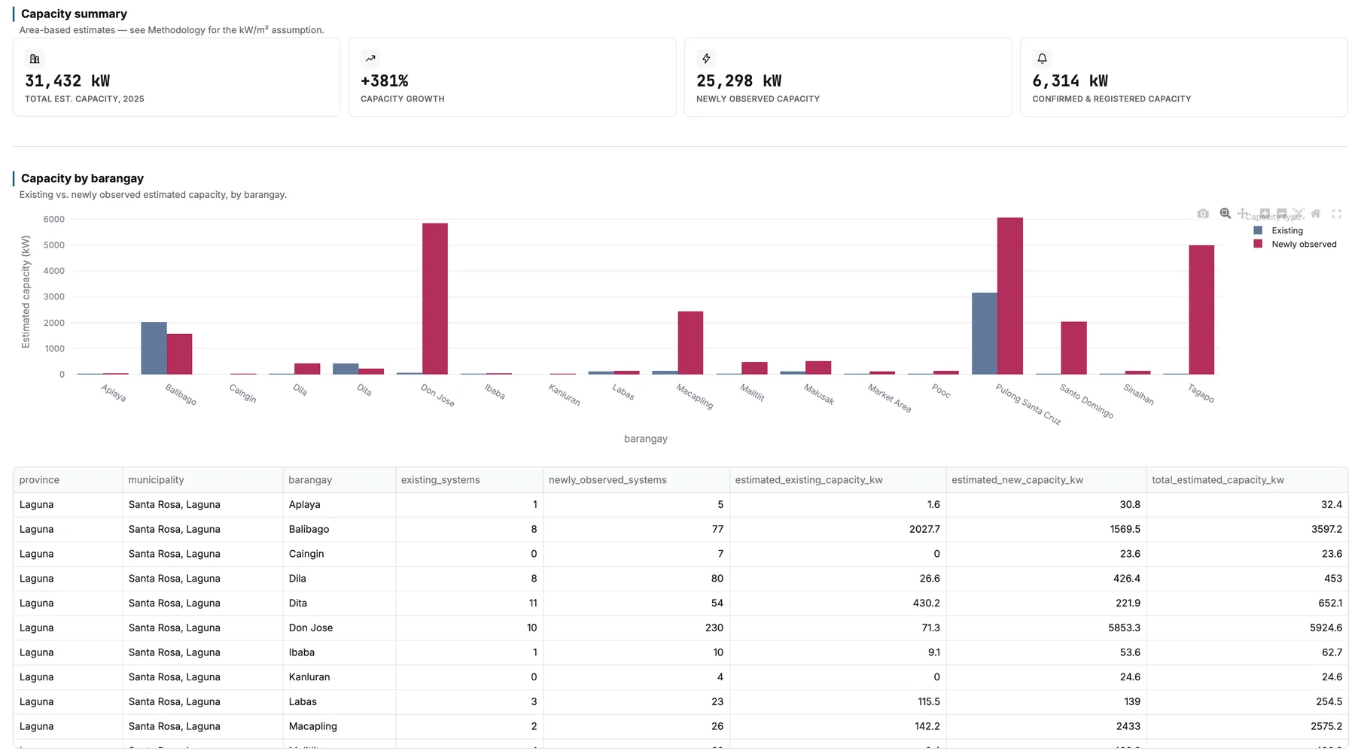Reset chart axes with the home icon
This screenshot has height=754, width=1355.
click(1316, 214)
